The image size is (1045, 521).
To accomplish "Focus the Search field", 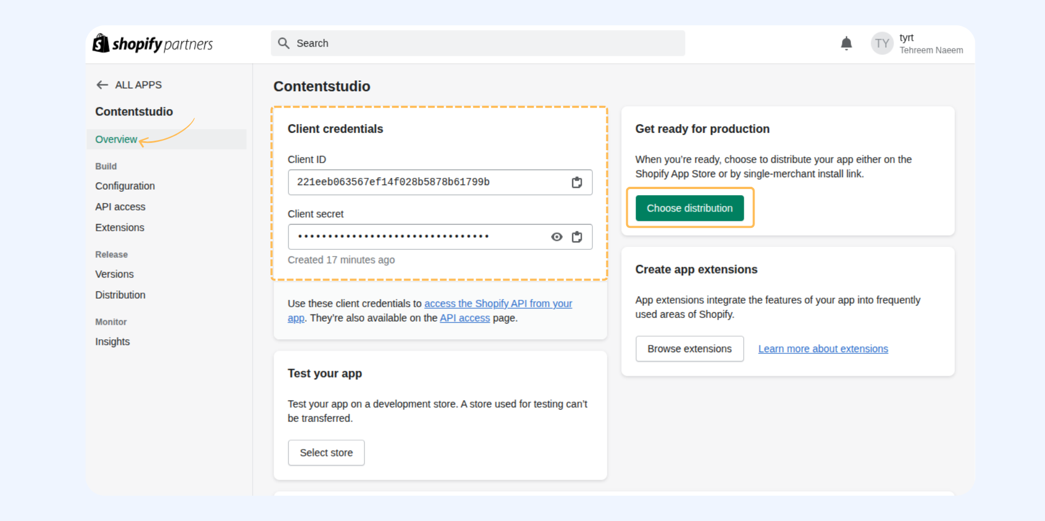I will coord(478,43).
